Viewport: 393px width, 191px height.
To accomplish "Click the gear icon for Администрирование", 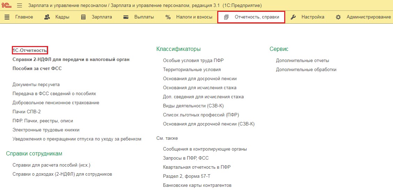I will [338, 17].
